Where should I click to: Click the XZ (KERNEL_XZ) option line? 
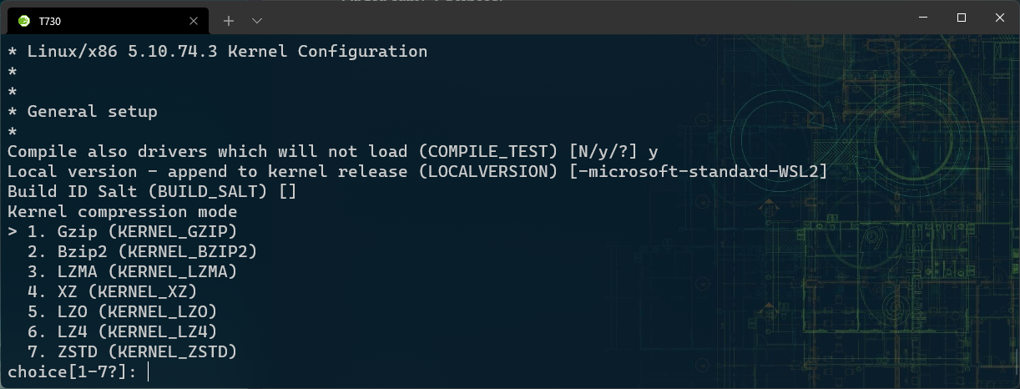tap(112, 291)
